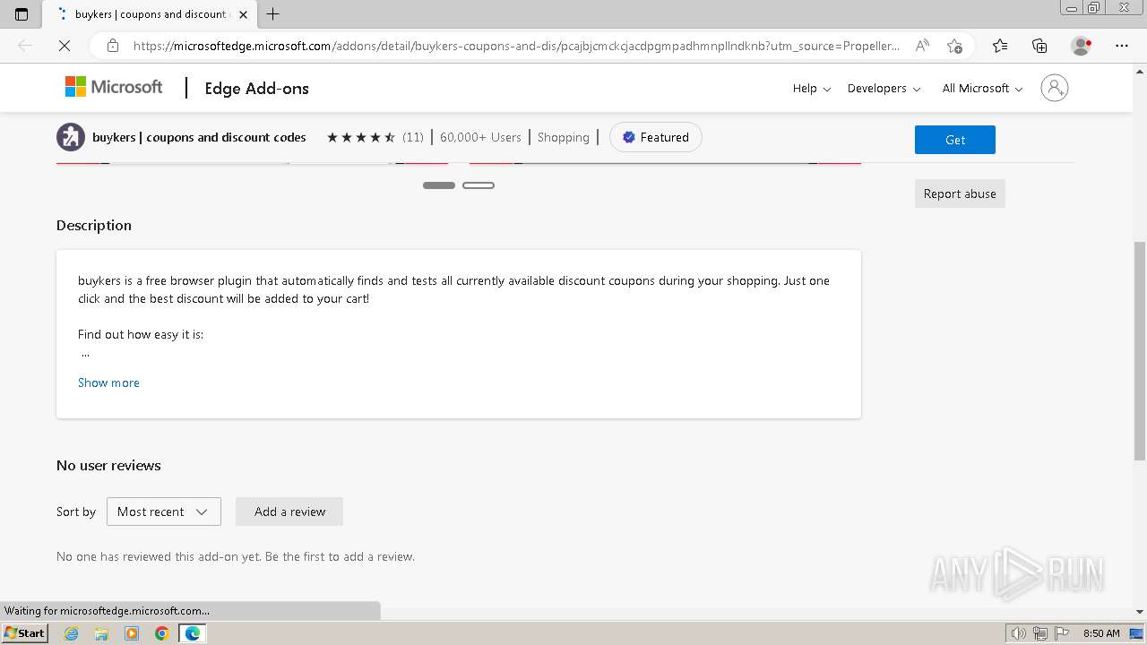Viewport: 1147px width, 645px height.
Task: Close the buykers browser tab
Action: [x=243, y=14]
